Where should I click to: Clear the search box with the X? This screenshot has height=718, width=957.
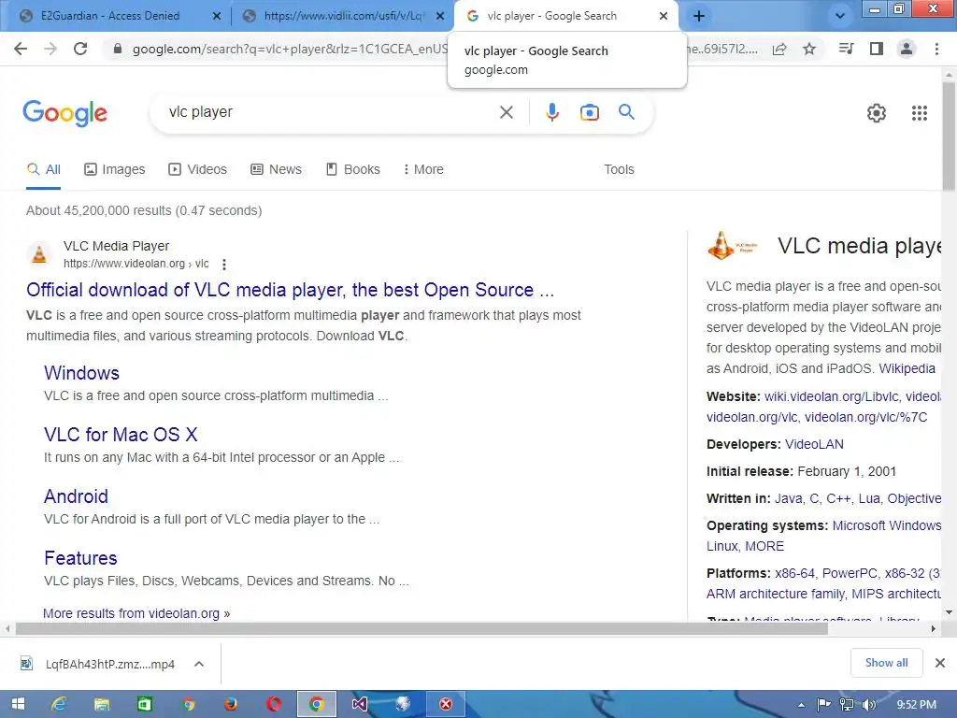tap(506, 112)
